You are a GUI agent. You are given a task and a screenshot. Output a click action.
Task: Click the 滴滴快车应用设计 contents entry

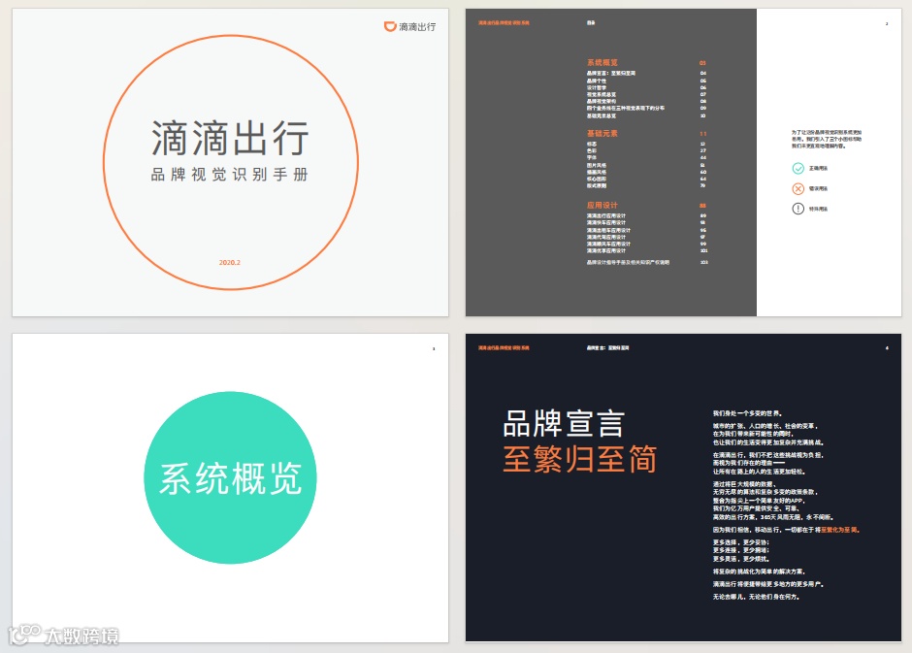point(606,223)
